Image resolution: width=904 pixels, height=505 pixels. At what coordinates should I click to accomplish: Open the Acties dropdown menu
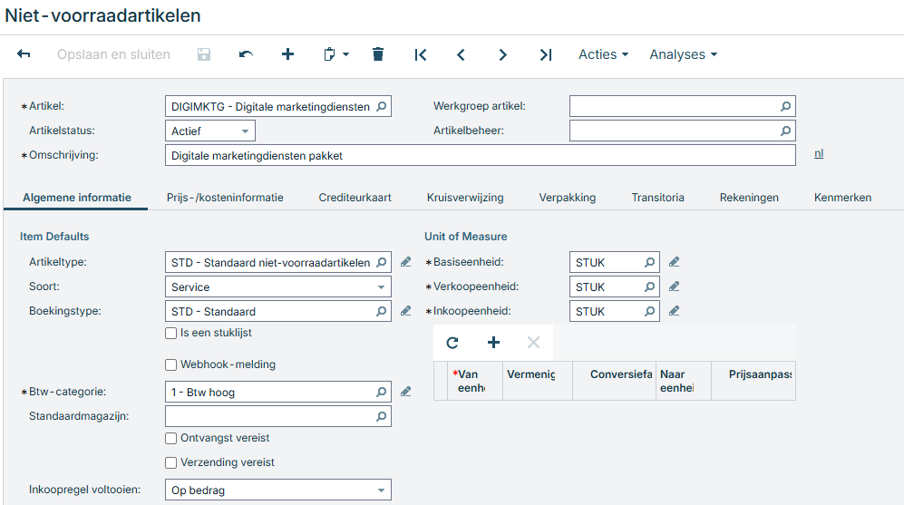[603, 54]
